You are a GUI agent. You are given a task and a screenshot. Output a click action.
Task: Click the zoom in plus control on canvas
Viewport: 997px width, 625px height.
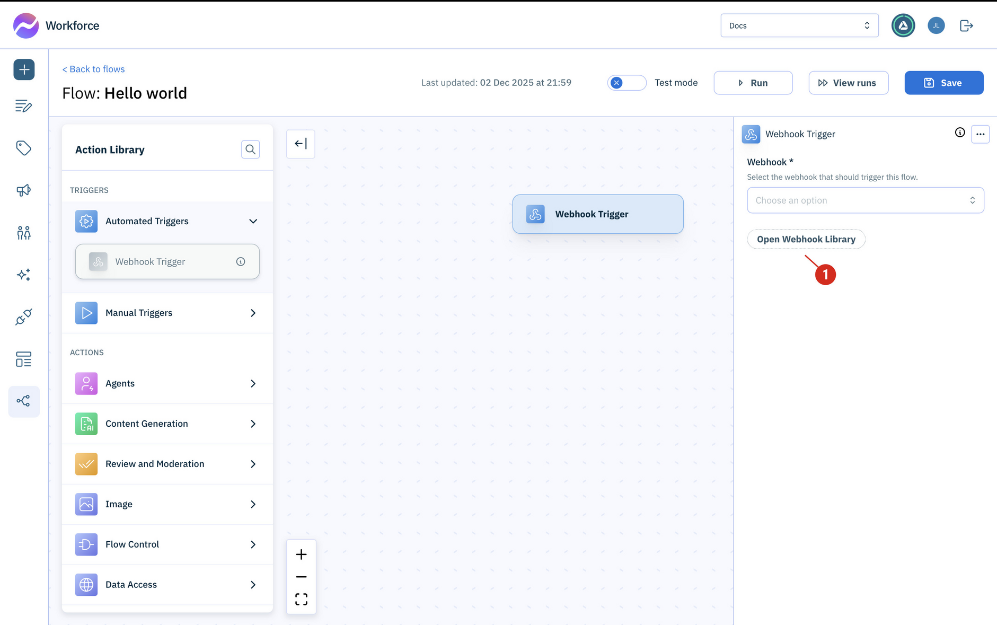(301, 554)
